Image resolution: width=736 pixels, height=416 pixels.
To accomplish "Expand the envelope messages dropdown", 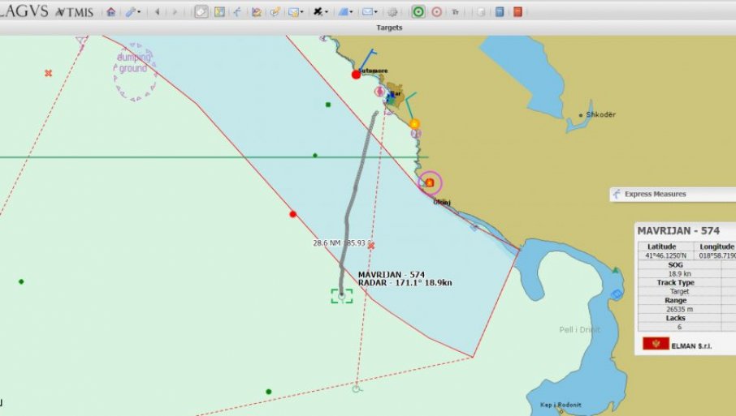I will pos(370,12).
